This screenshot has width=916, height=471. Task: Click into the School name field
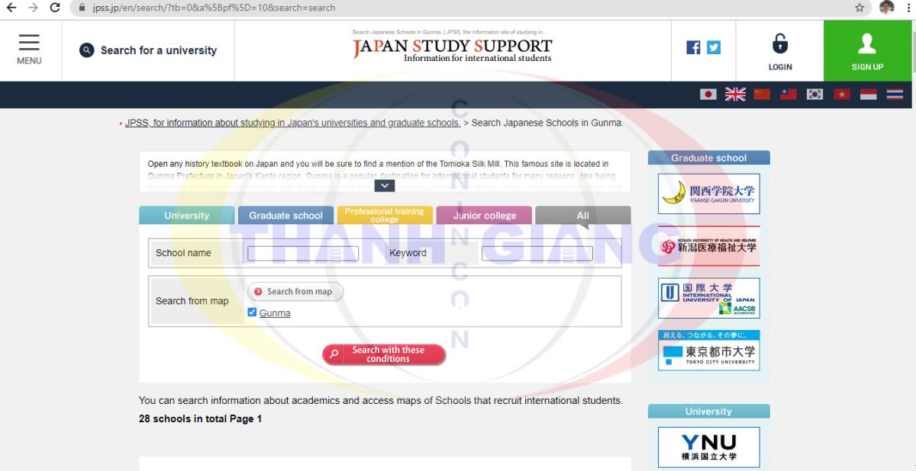click(302, 254)
